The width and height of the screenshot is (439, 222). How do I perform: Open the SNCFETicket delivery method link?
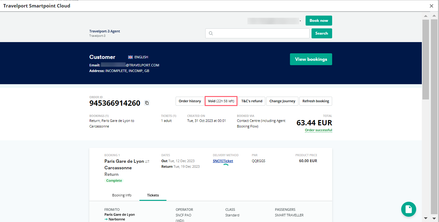click(223, 161)
